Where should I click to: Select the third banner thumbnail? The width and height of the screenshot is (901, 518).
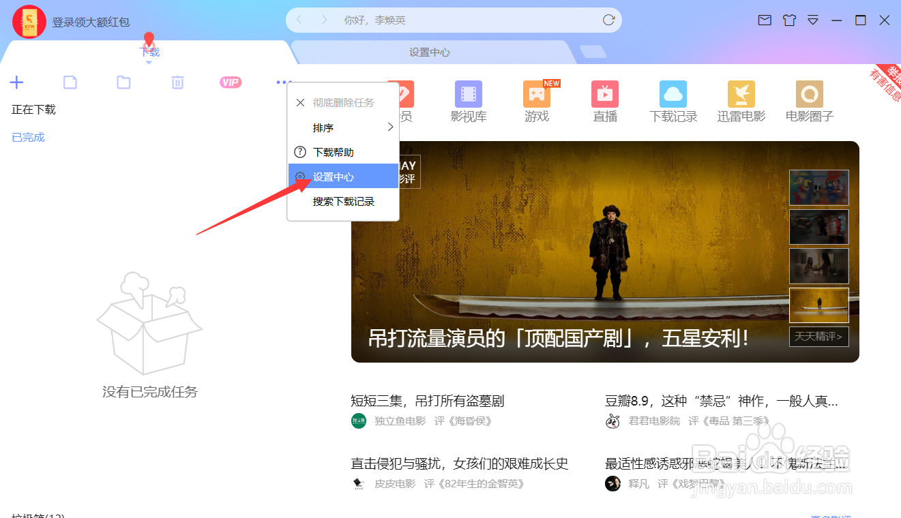click(x=819, y=266)
